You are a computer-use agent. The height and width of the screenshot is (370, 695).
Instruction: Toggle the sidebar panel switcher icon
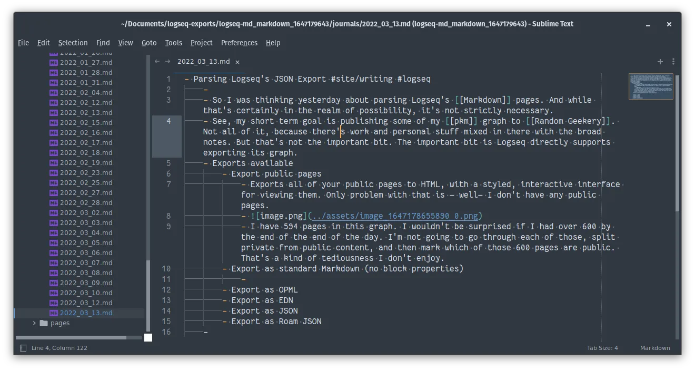[23, 348]
